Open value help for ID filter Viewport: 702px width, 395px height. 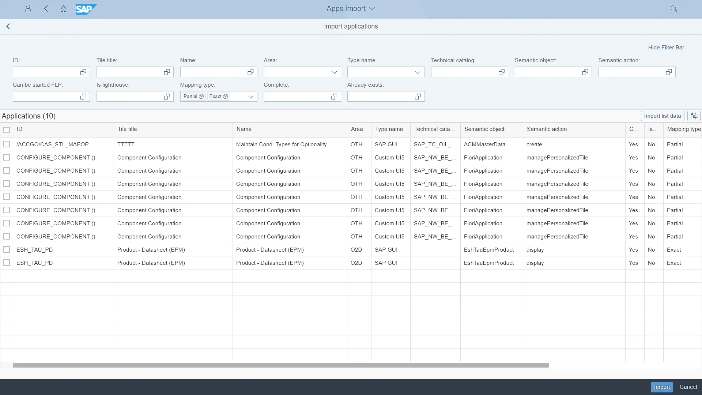pyautogui.click(x=83, y=72)
